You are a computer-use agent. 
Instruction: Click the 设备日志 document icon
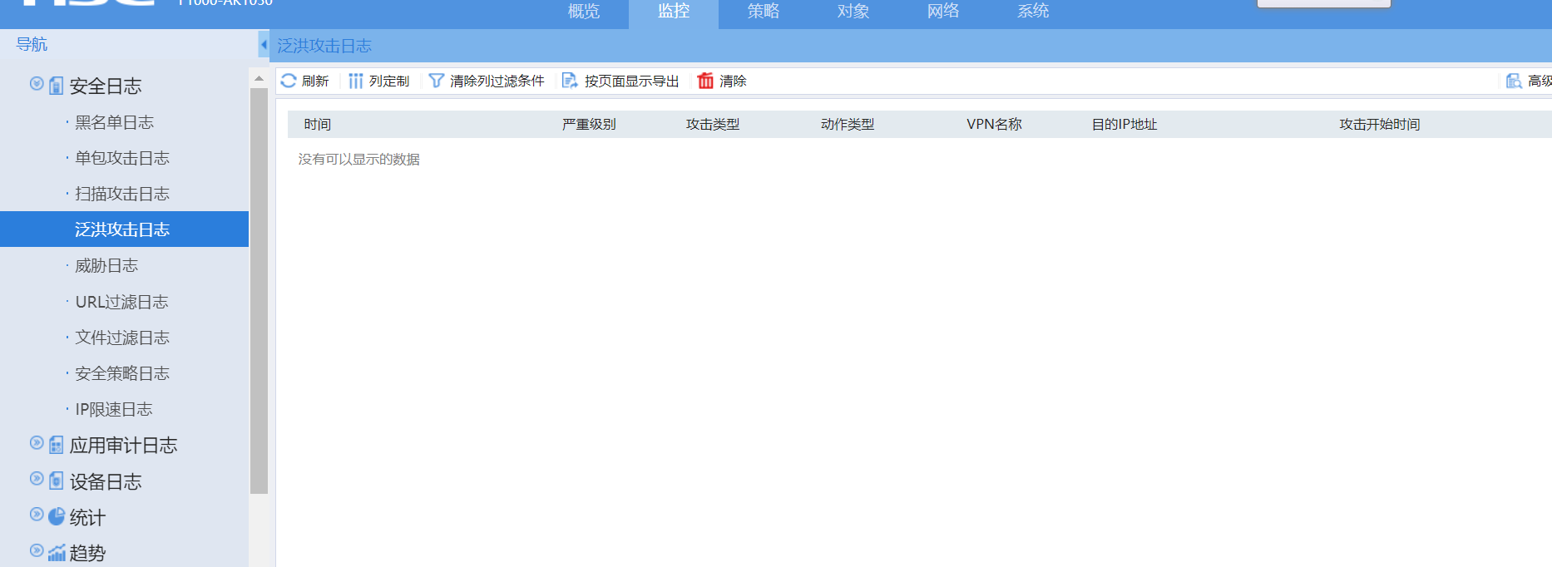(x=57, y=481)
